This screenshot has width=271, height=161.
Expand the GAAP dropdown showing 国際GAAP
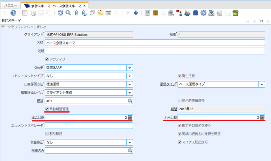(x=129, y=68)
